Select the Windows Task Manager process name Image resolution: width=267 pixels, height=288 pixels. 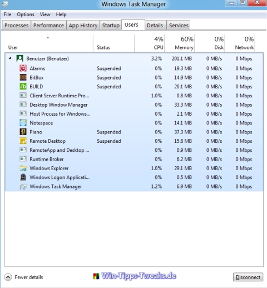click(56, 186)
